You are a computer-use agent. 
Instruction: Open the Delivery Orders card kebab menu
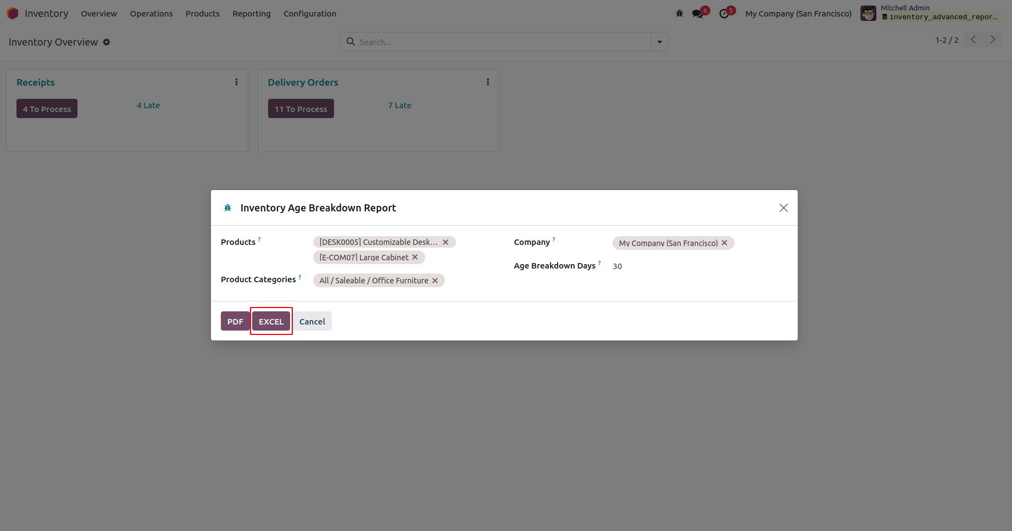[488, 82]
